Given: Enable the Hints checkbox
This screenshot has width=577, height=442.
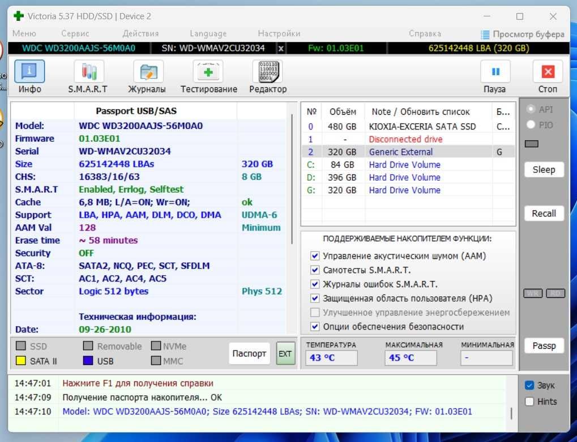Looking at the screenshot, I should pos(529,401).
